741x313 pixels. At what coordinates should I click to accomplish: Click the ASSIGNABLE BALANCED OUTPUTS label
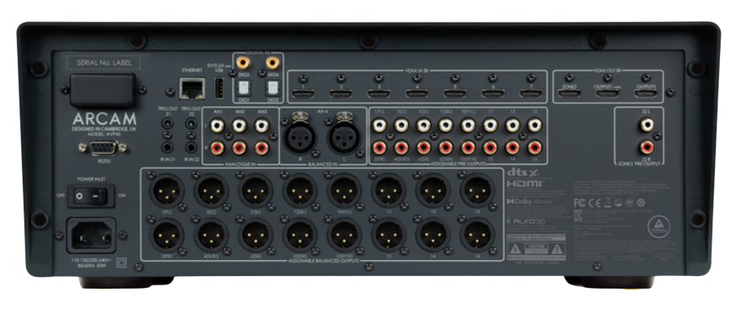323,260
